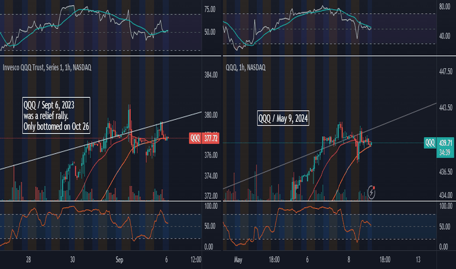Click the 'QQQ, 1h, NASDAQ' chart title
Screen dimensions: 456x269
(246, 67)
